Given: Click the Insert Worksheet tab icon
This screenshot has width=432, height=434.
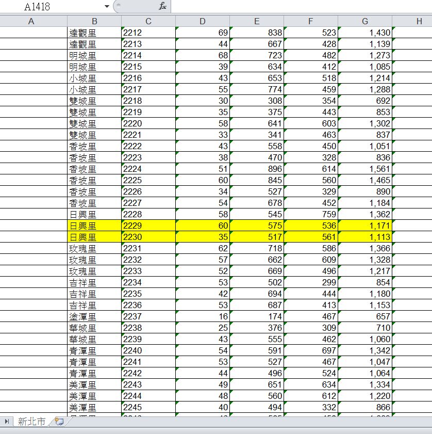Looking at the screenshot, I should click(59, 422).
